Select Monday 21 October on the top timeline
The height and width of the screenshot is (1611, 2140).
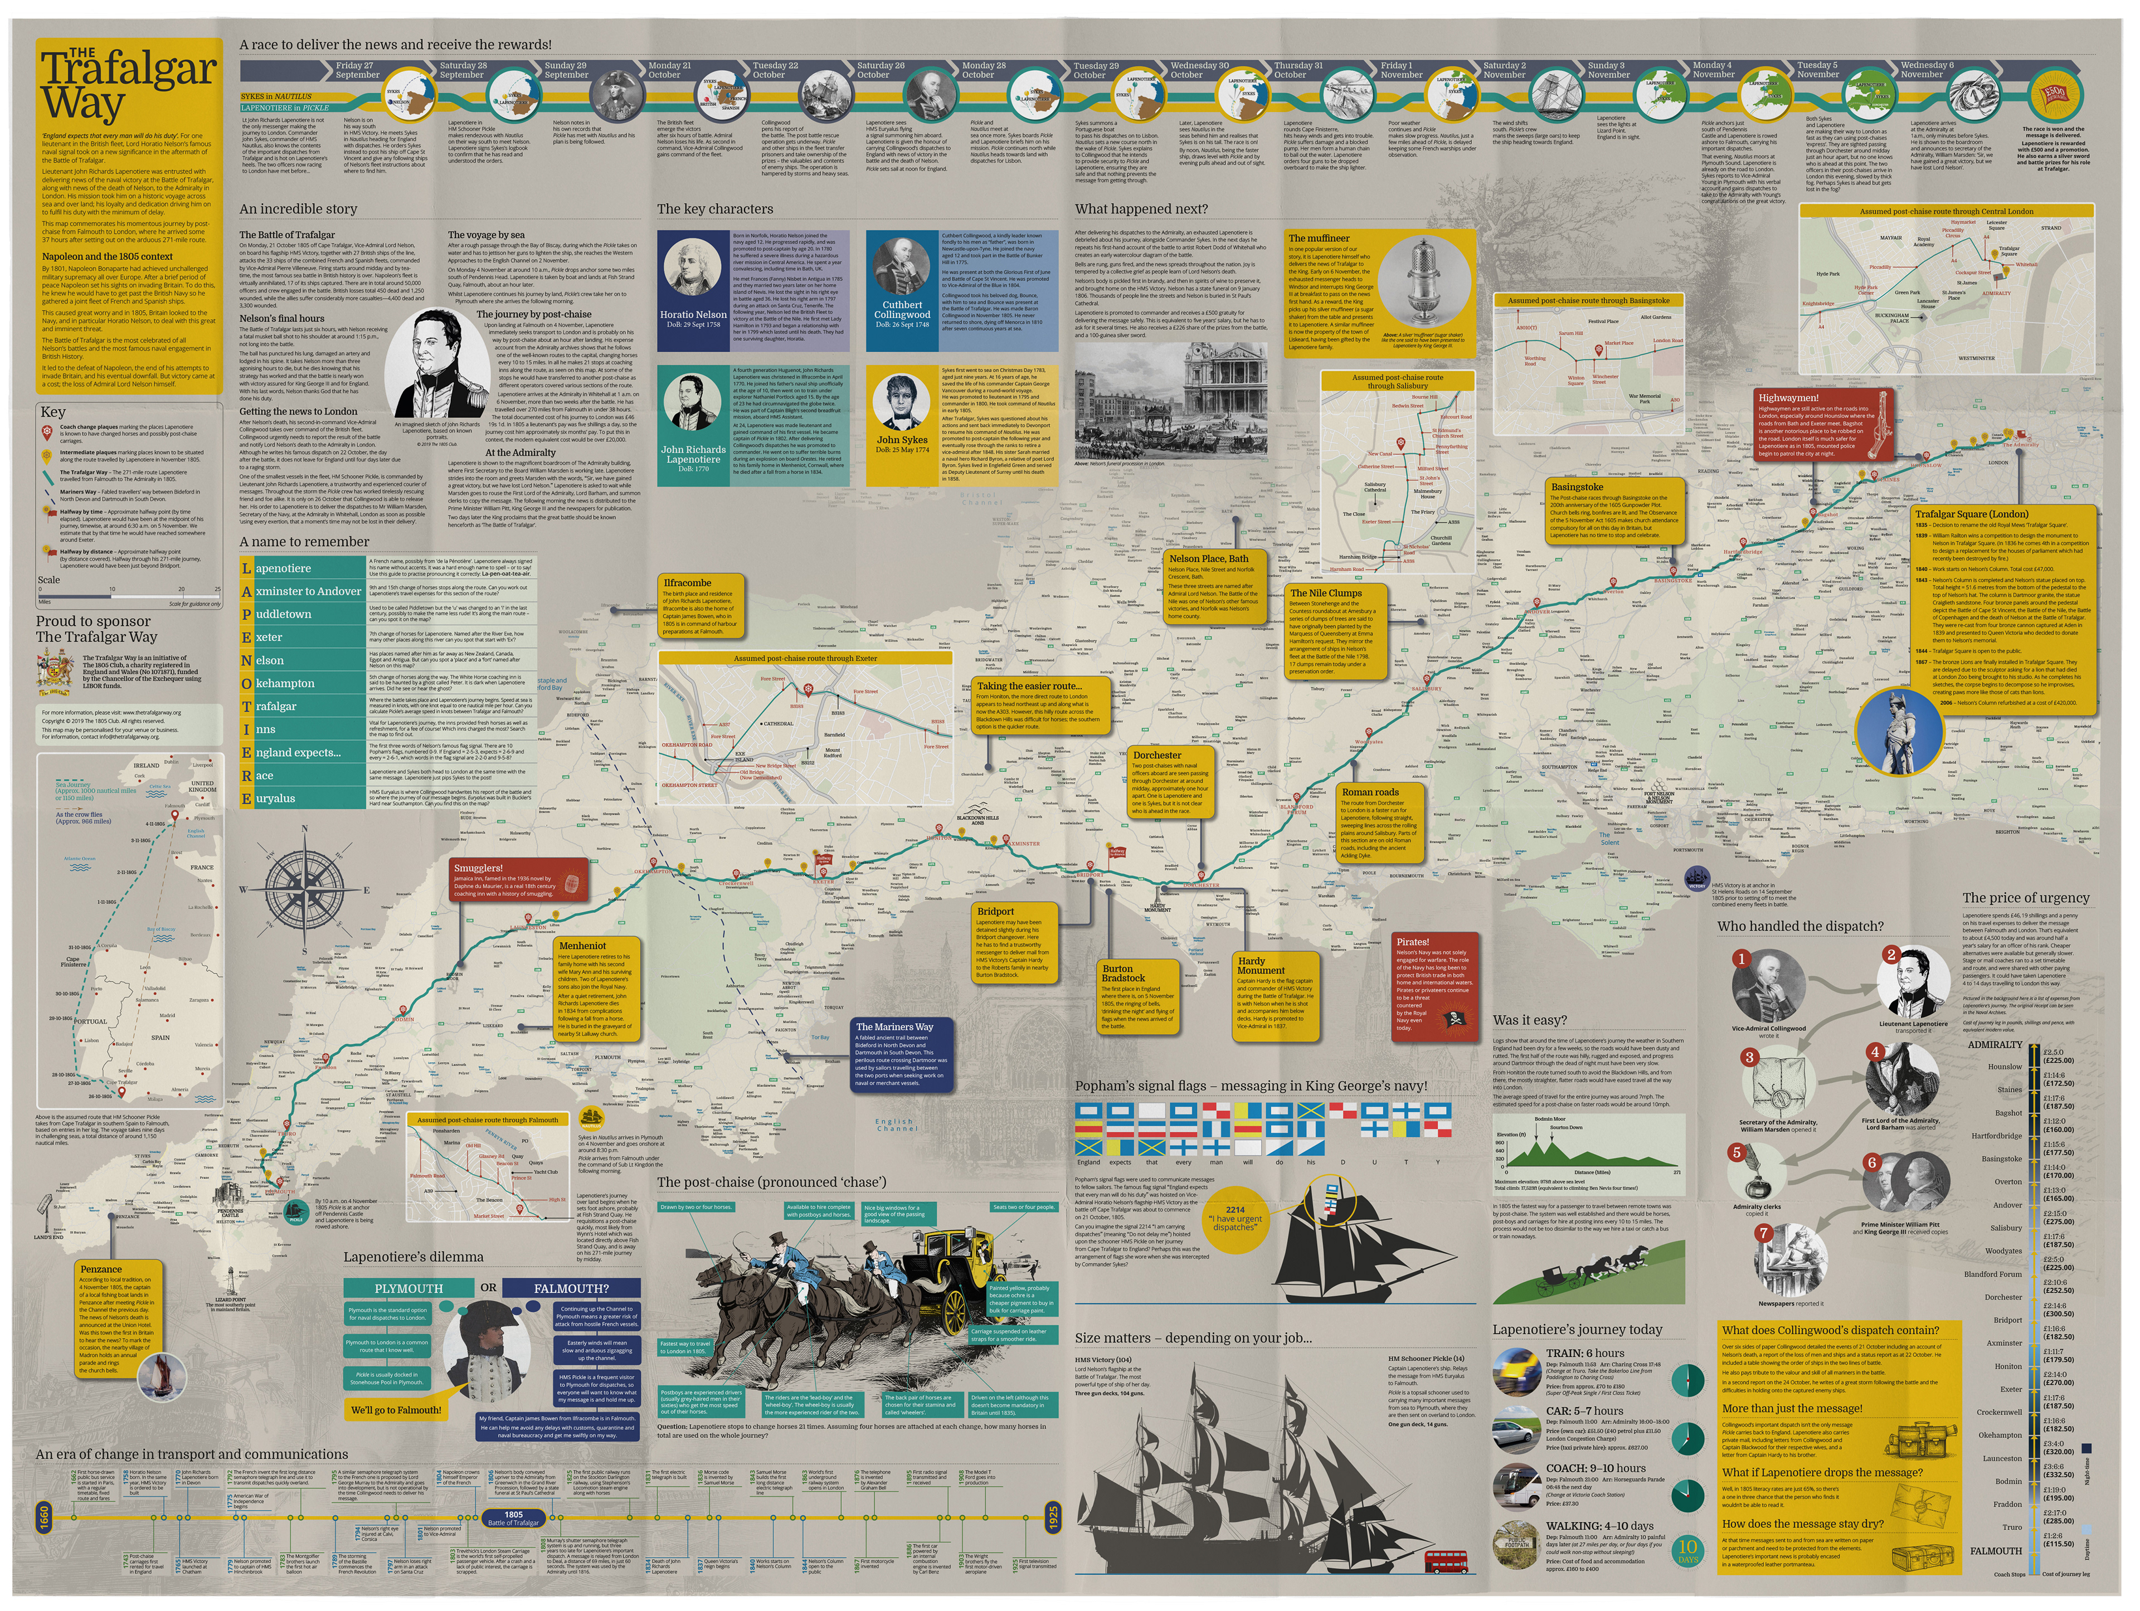tap(669, 71)
